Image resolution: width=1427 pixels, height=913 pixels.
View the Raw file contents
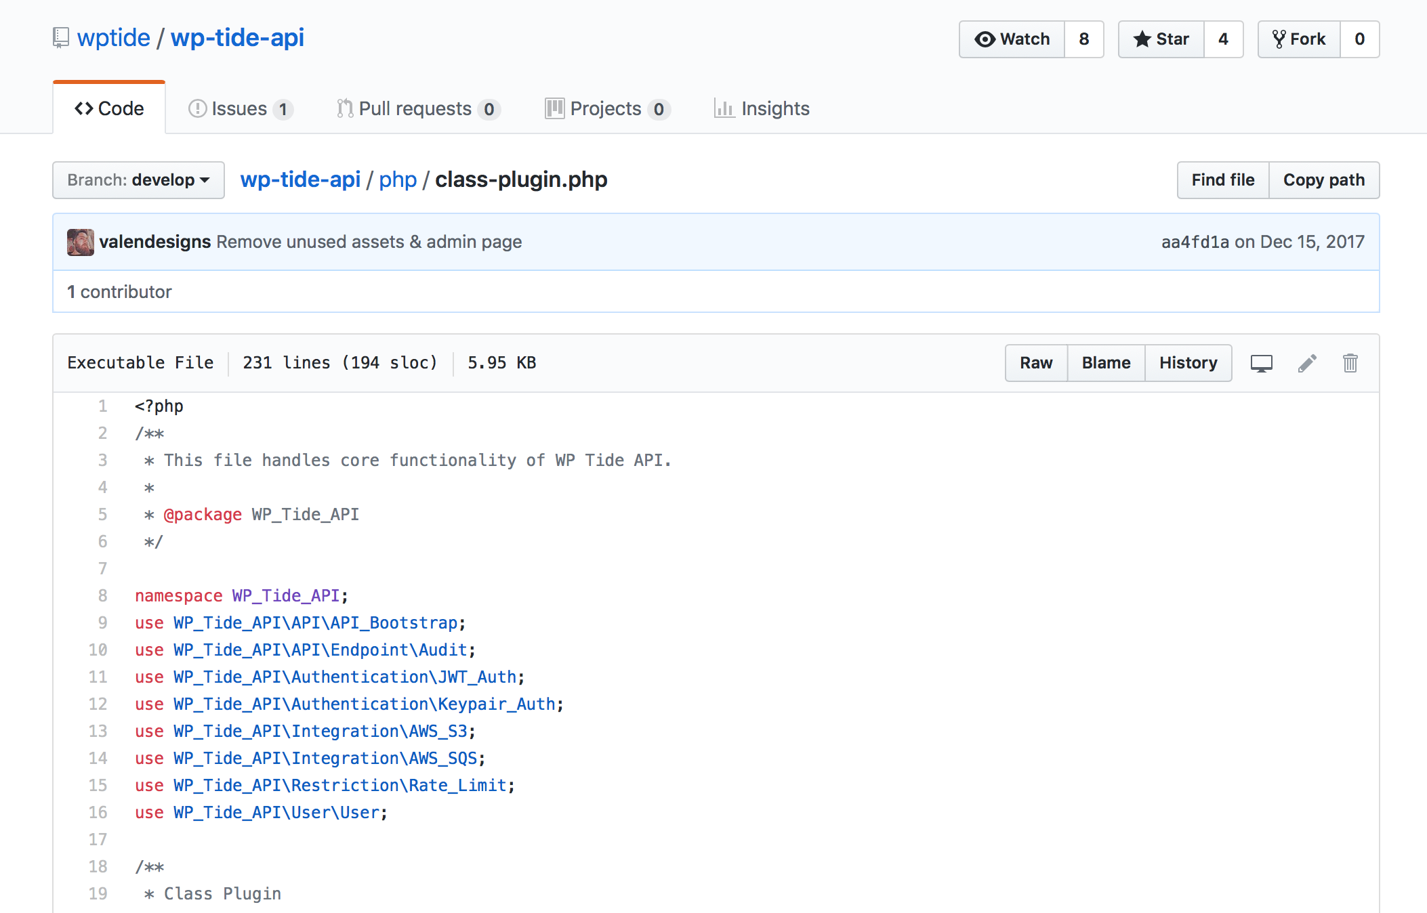[x=1035, y=363]
